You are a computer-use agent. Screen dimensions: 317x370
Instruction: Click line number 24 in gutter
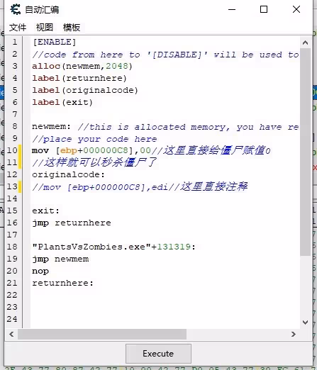(x=12, y=319)
